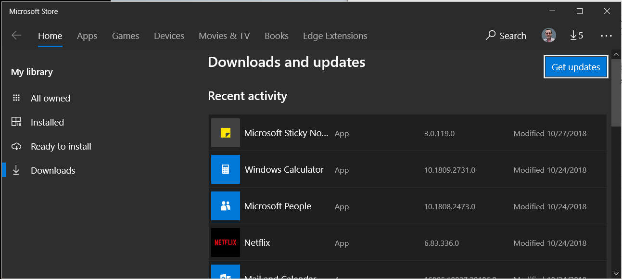Click version number 6.83.336.0
Image resolution: width=622 pixels, height=279 pixels.
pyautogui.click(x=442, y=243)
